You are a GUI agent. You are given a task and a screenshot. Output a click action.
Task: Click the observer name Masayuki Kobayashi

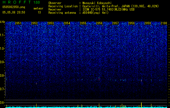coord(97,3)
